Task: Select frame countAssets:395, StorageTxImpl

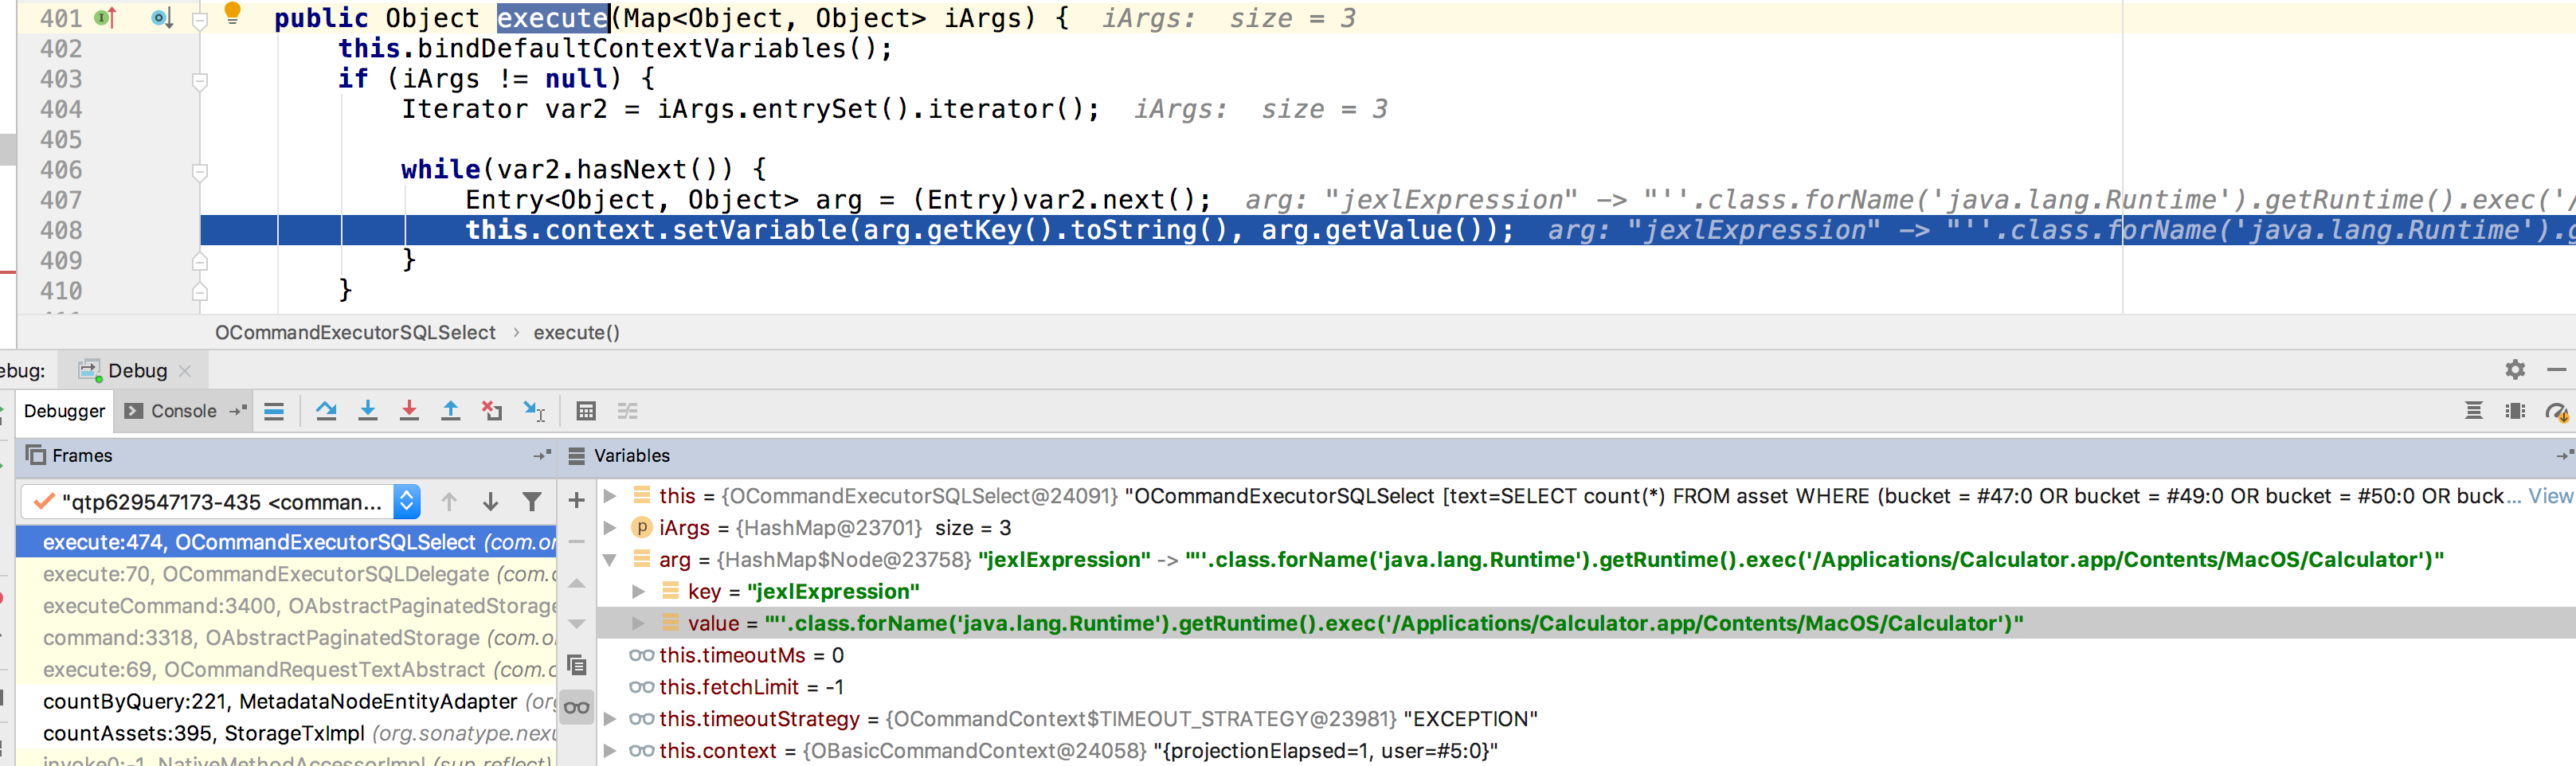Action: pos(286,734)
